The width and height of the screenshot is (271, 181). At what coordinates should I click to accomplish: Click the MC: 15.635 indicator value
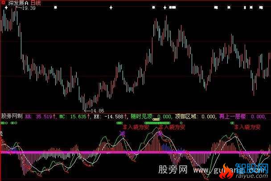pos(74,117)
